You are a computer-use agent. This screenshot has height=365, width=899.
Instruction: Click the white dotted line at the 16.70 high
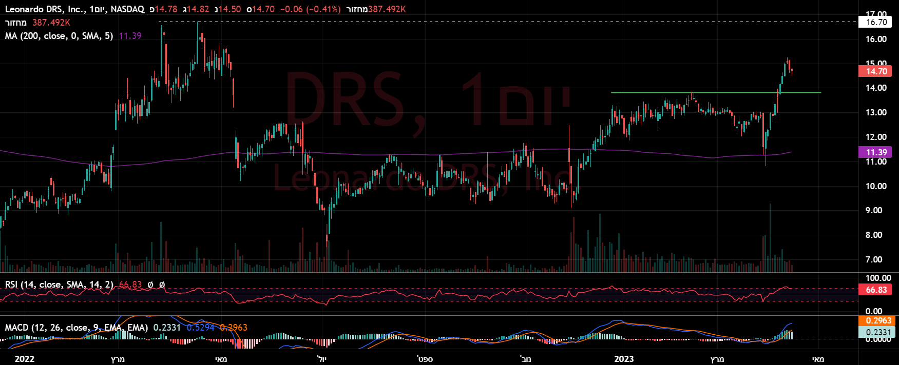513,22
